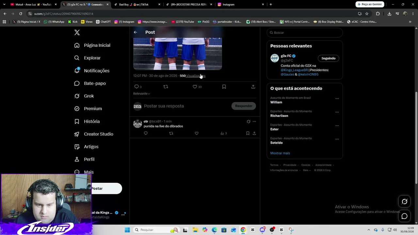Click the Seguindo button for G3X FC
Screen dimensions: 418x235
click(329, 58)
